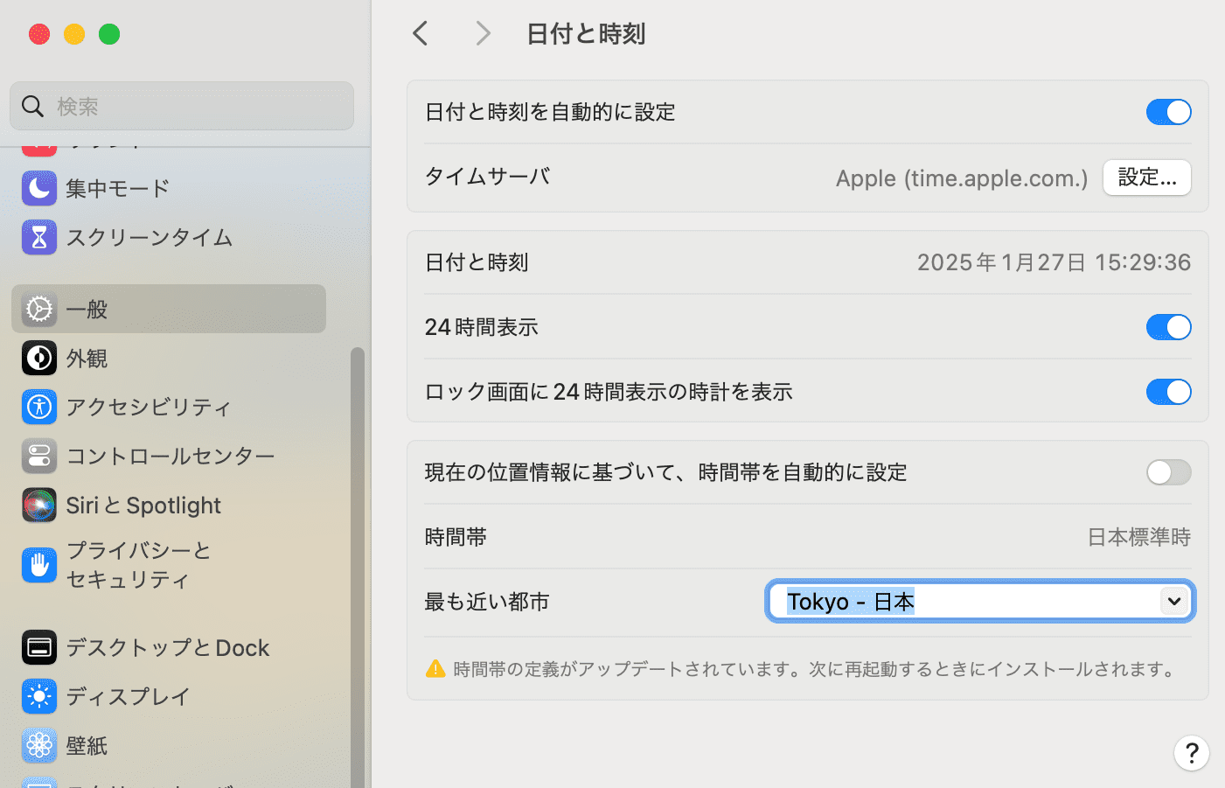Viewport: 1225px width, 788px height.
Task: Click the 時間帯 label
Action: (456, 537)
